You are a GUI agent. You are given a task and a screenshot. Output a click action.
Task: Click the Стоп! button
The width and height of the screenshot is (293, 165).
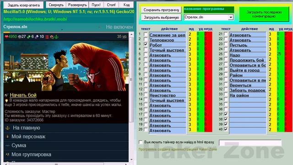point(111,5)
